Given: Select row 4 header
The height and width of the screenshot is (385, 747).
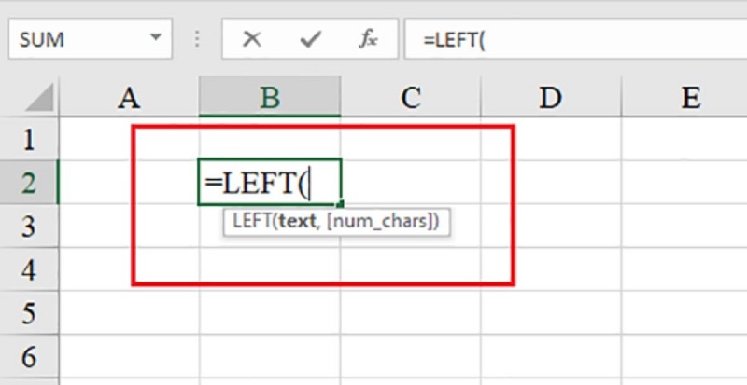Looking at the screenshot, I should [x=28, y=269].
